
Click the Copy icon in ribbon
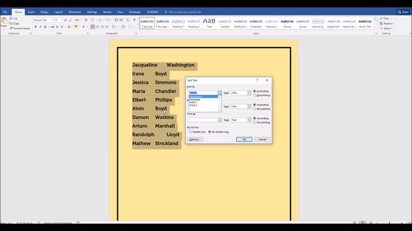tap(11, 23)
